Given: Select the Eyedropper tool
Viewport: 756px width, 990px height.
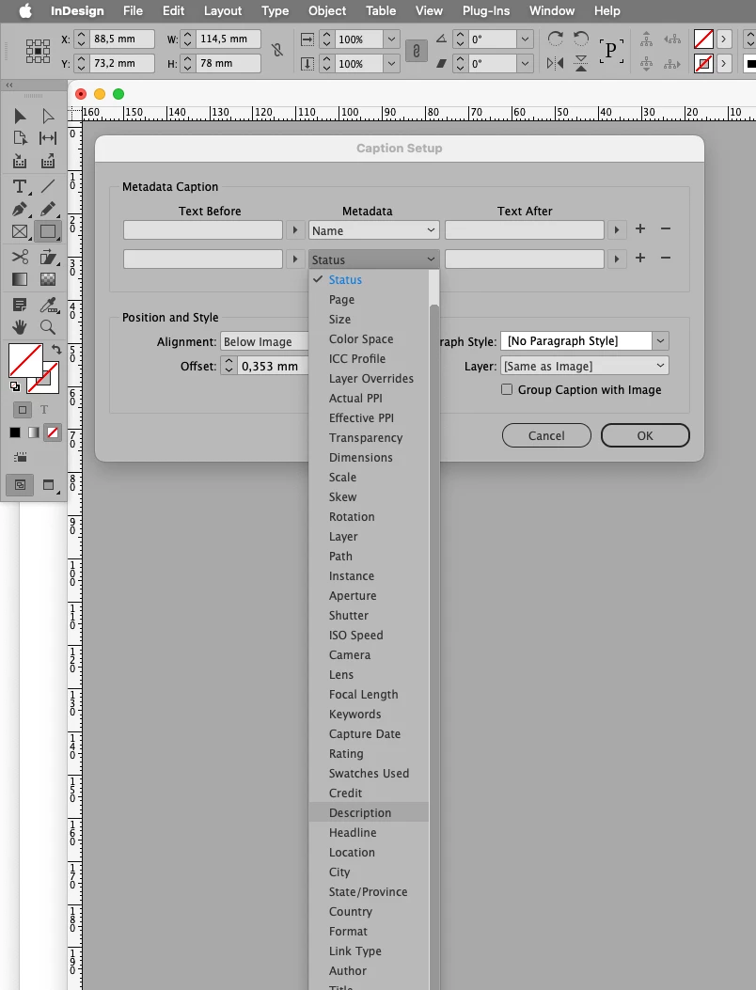Looking at the screenshot, I should coord(48,305).
